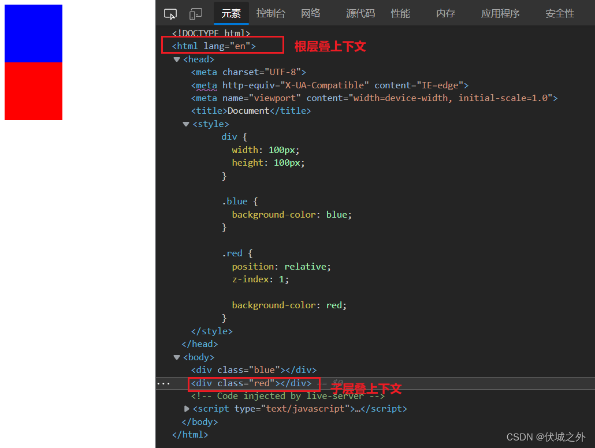Click the '.red {' selector text
Screen dimensions: 595x448
pos(237,253)
